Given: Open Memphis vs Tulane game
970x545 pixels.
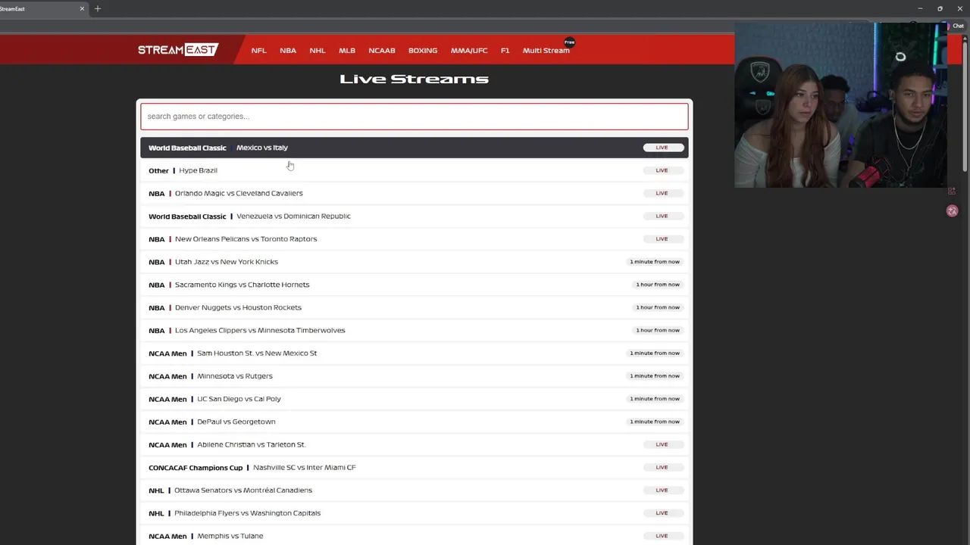Looking at the screenshot, I should [x=415, y=536].
